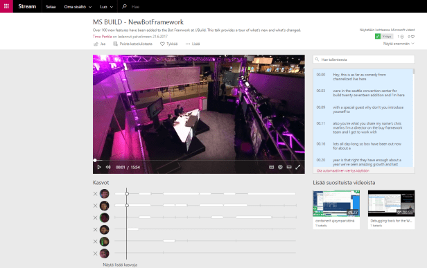Select the third face avatar in Kasvot
The image size is (427, 268).
[104, 217]
